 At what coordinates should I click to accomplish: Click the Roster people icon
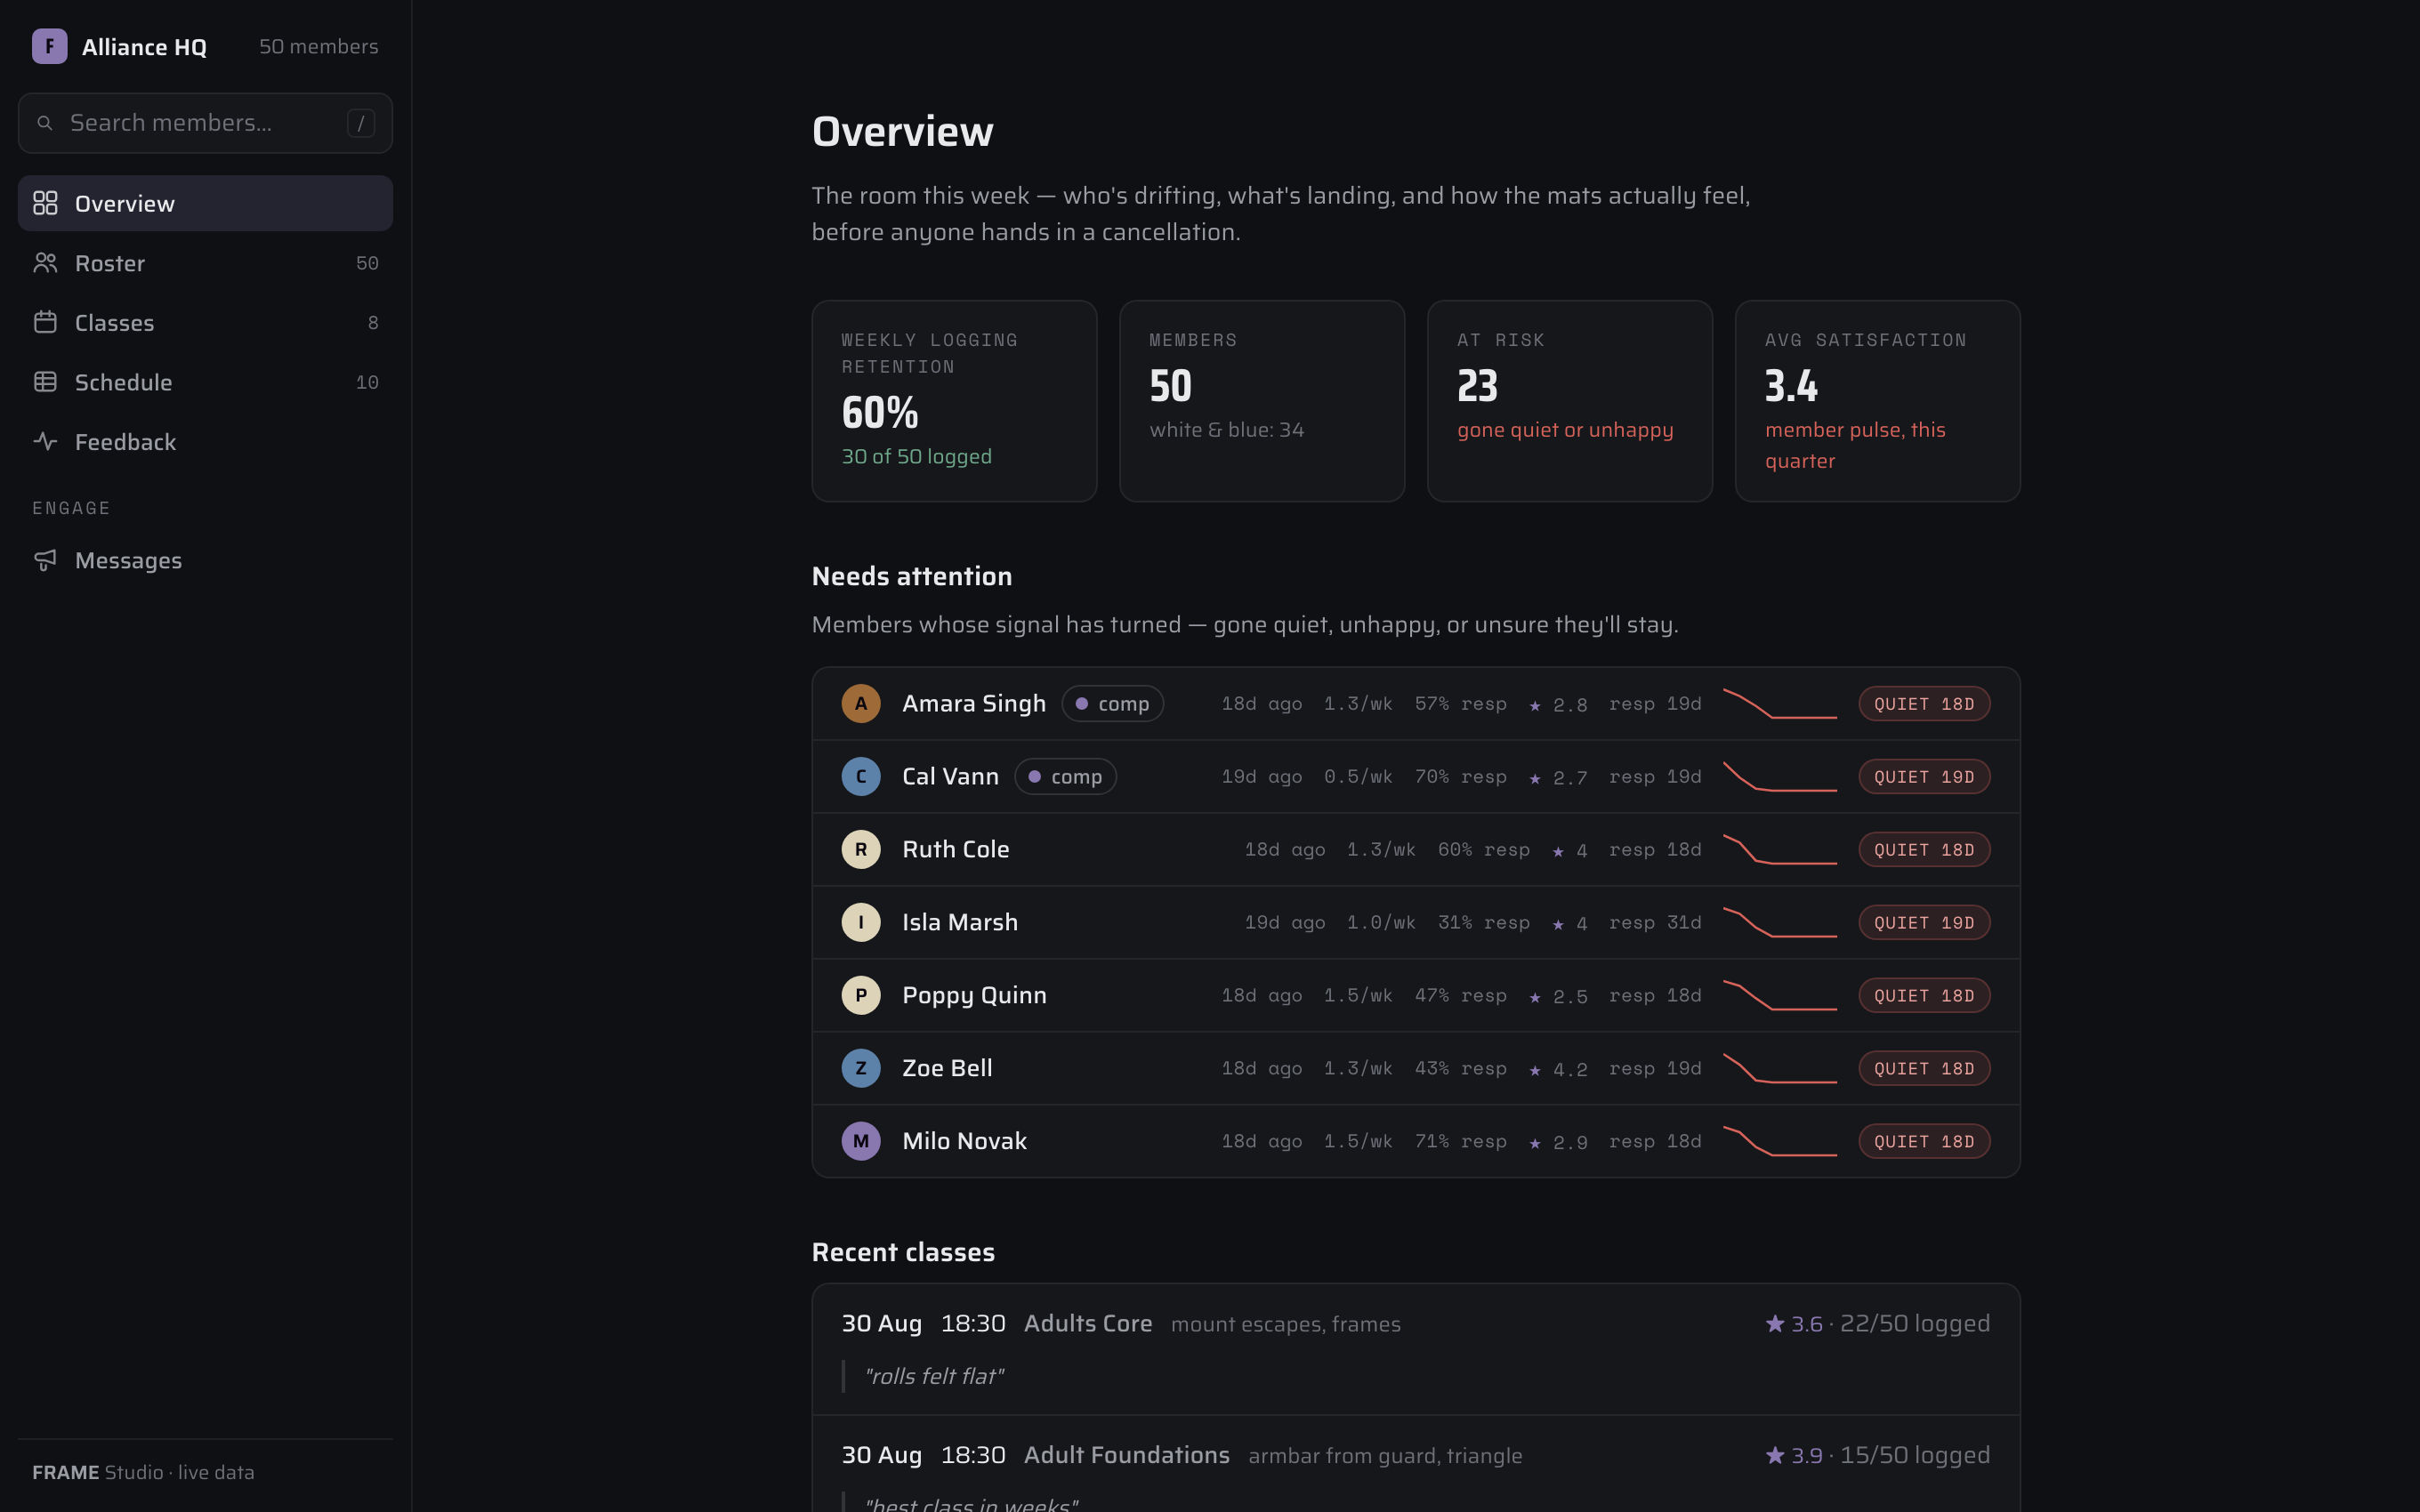[45, 263]
